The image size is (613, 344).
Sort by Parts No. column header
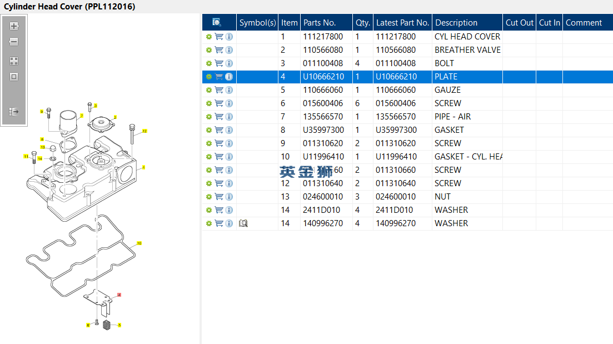320,23
